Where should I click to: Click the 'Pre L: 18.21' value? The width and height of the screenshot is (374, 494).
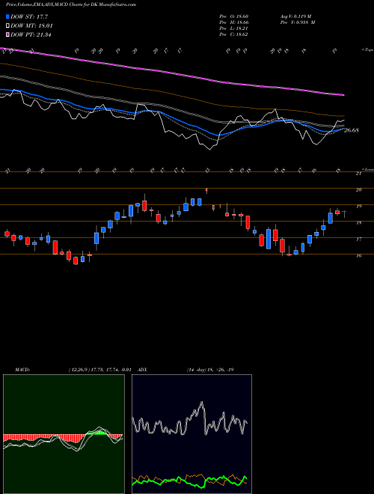234,28
